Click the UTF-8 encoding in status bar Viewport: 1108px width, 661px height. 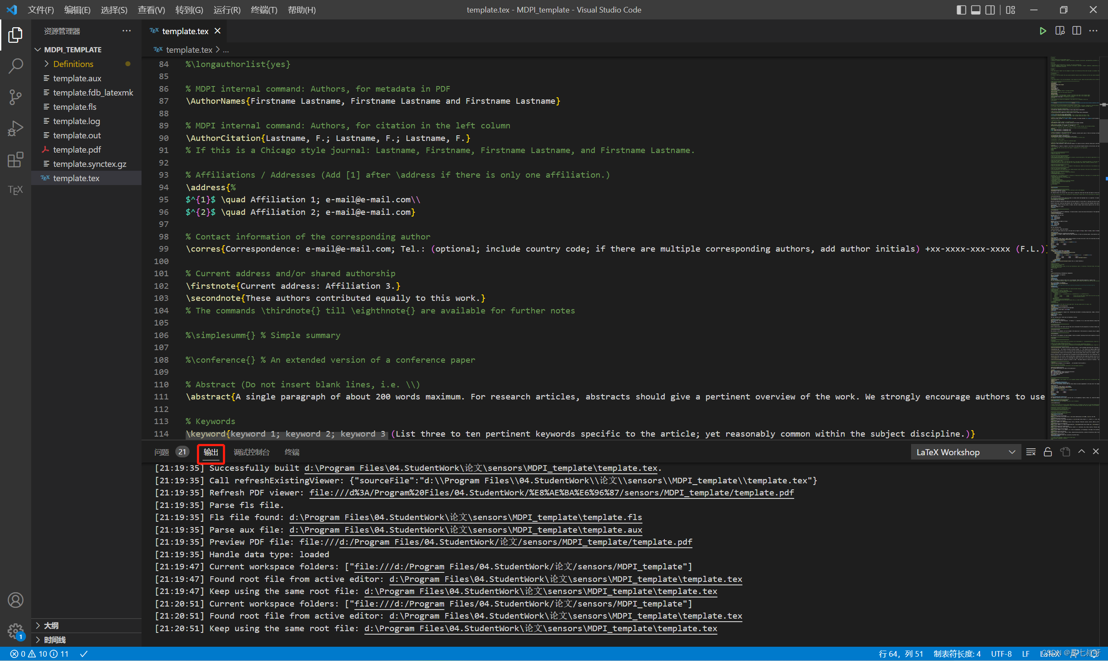1001,654
